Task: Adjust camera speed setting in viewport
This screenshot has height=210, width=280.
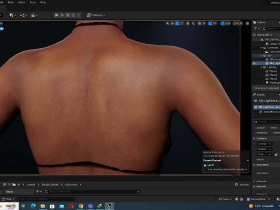Action: click(x=238, y=23)
